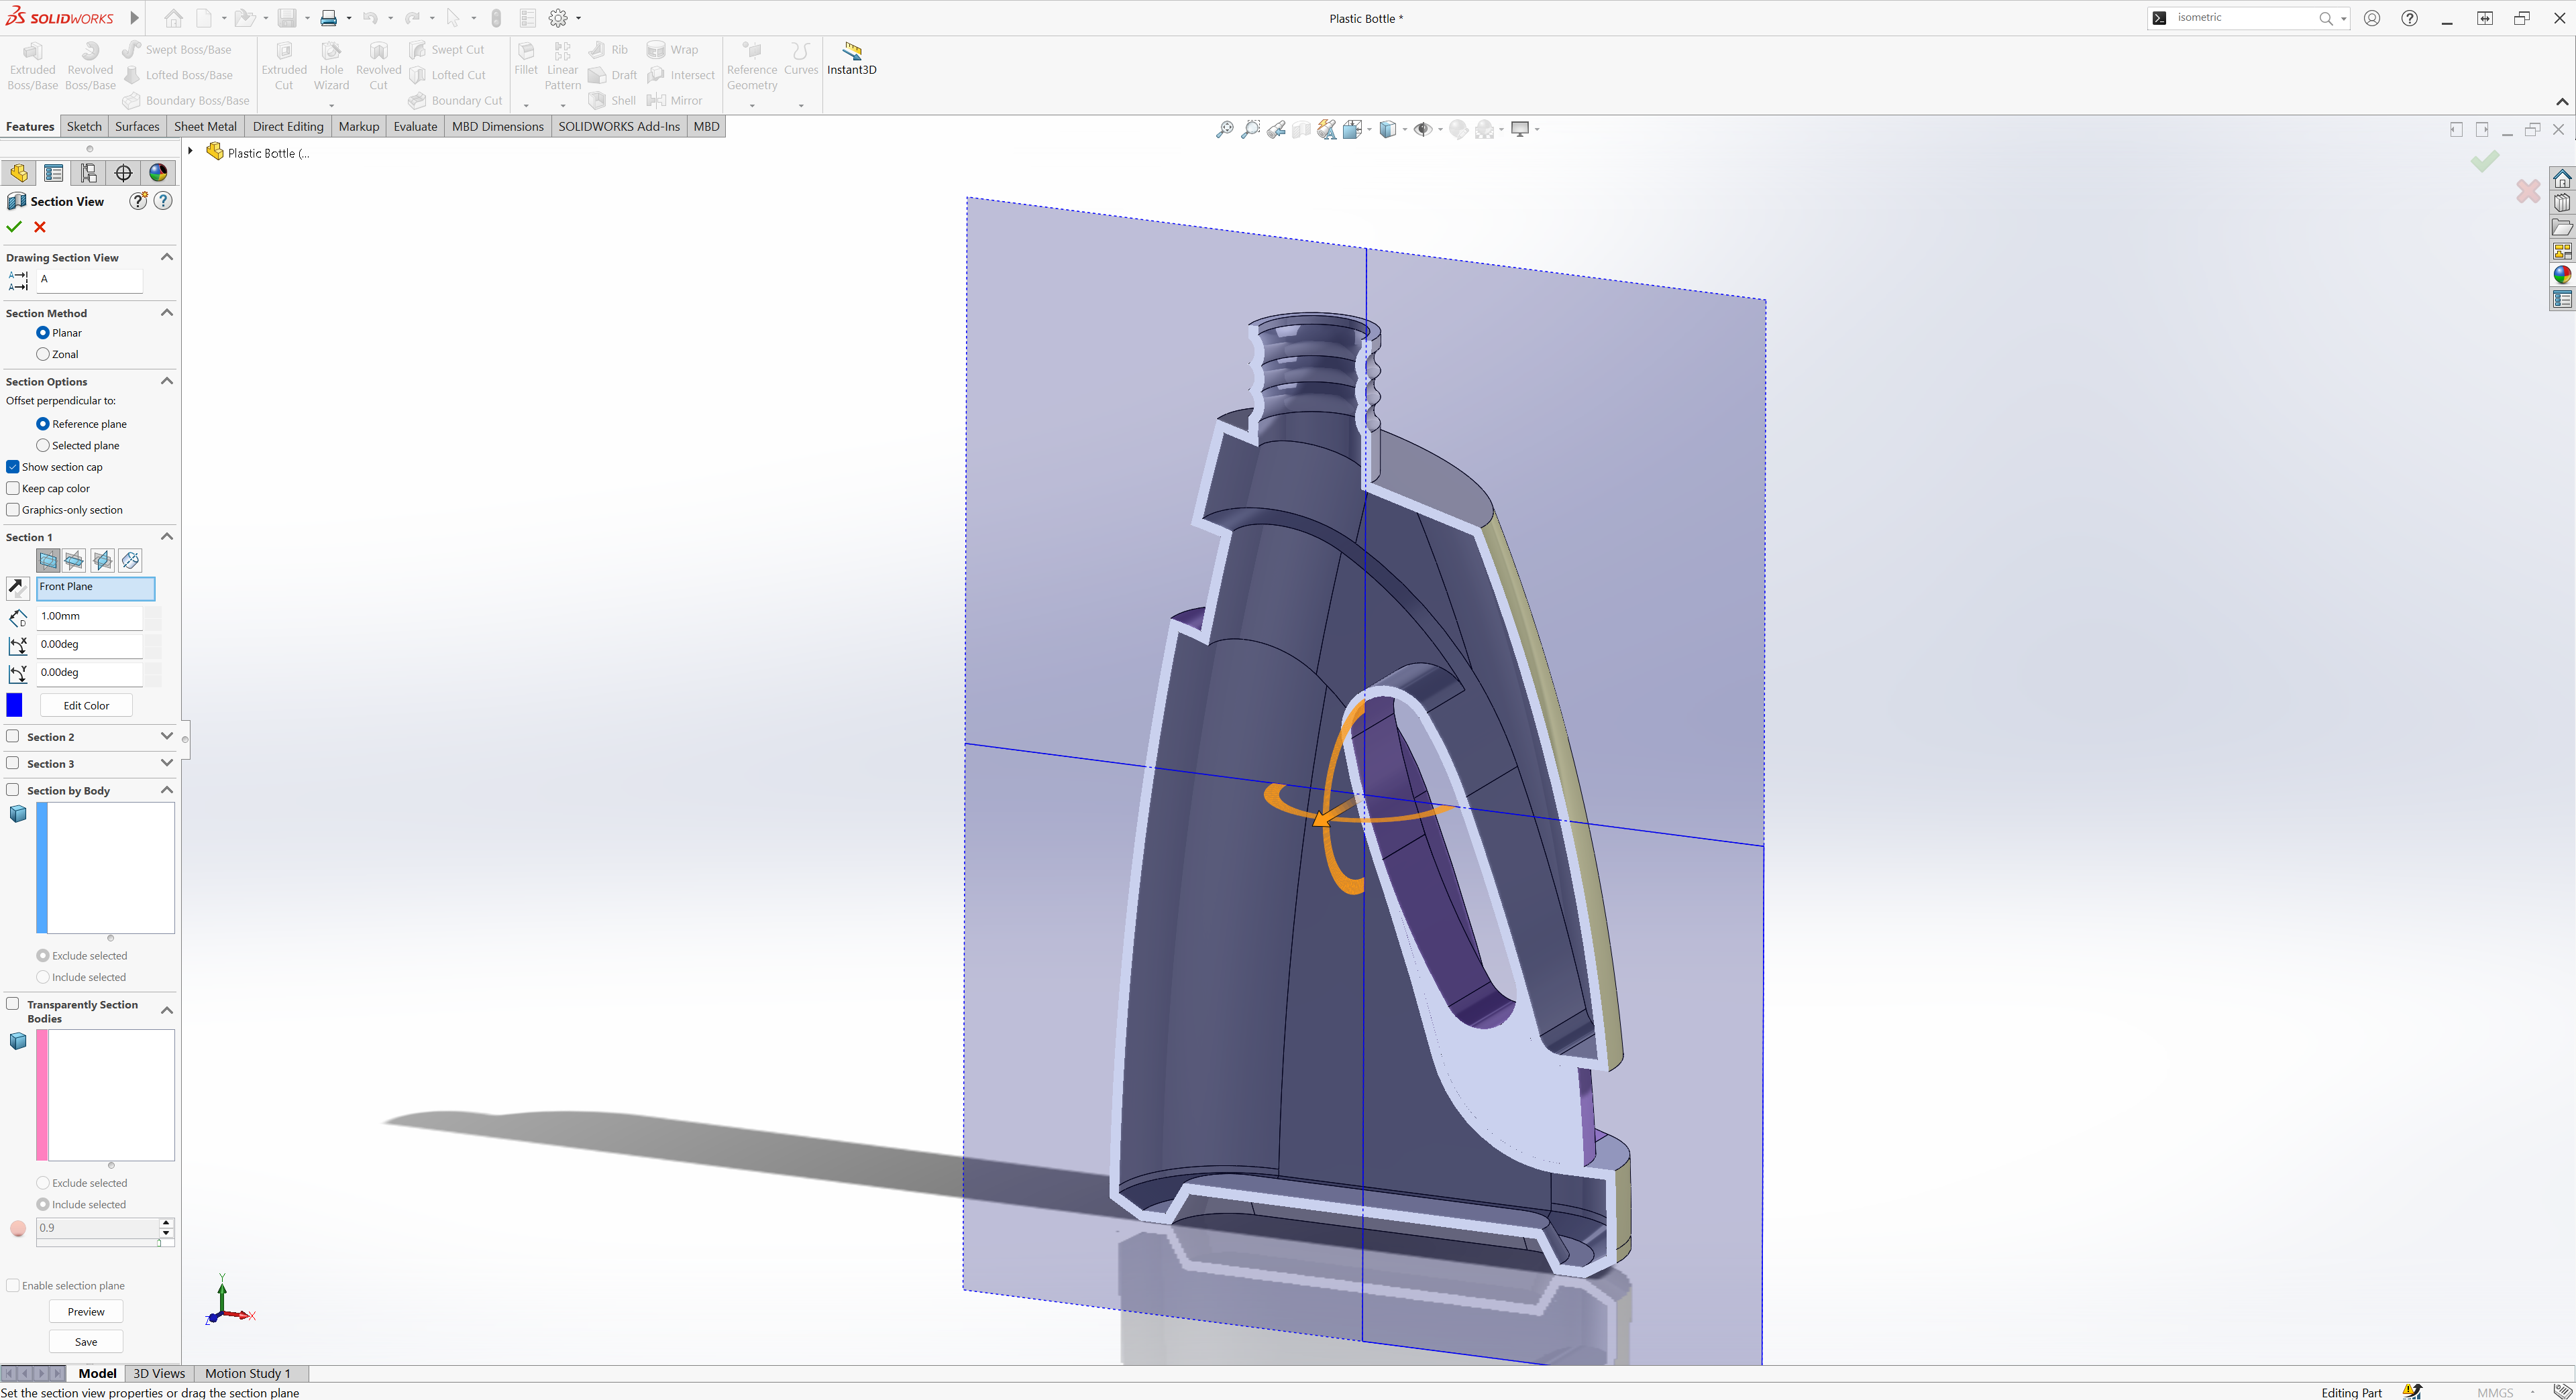Expand the Plastic Bottle feature tree

[x=191, y=152]
